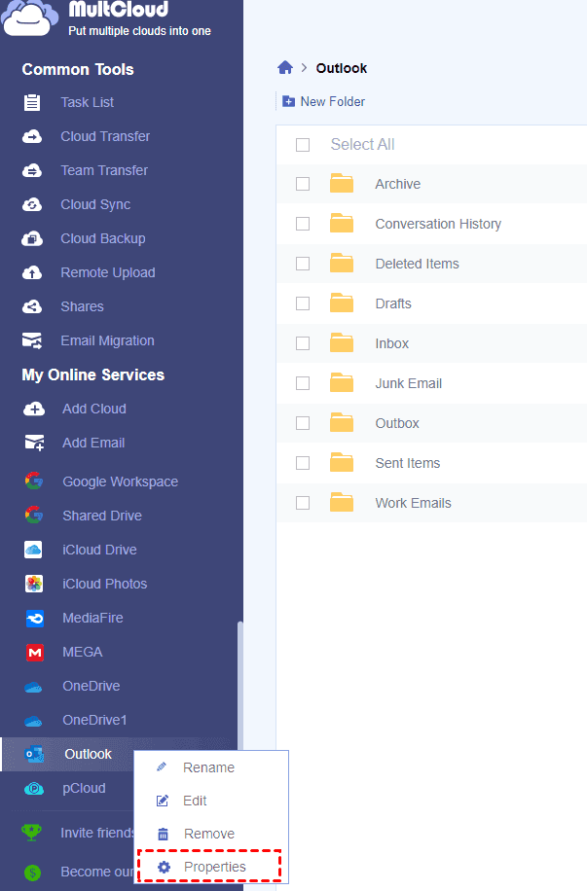Image resolution: width=587 pixels, height=891 pixels.
Task: Click the red MEGA icon
Action: coord(35,653)
